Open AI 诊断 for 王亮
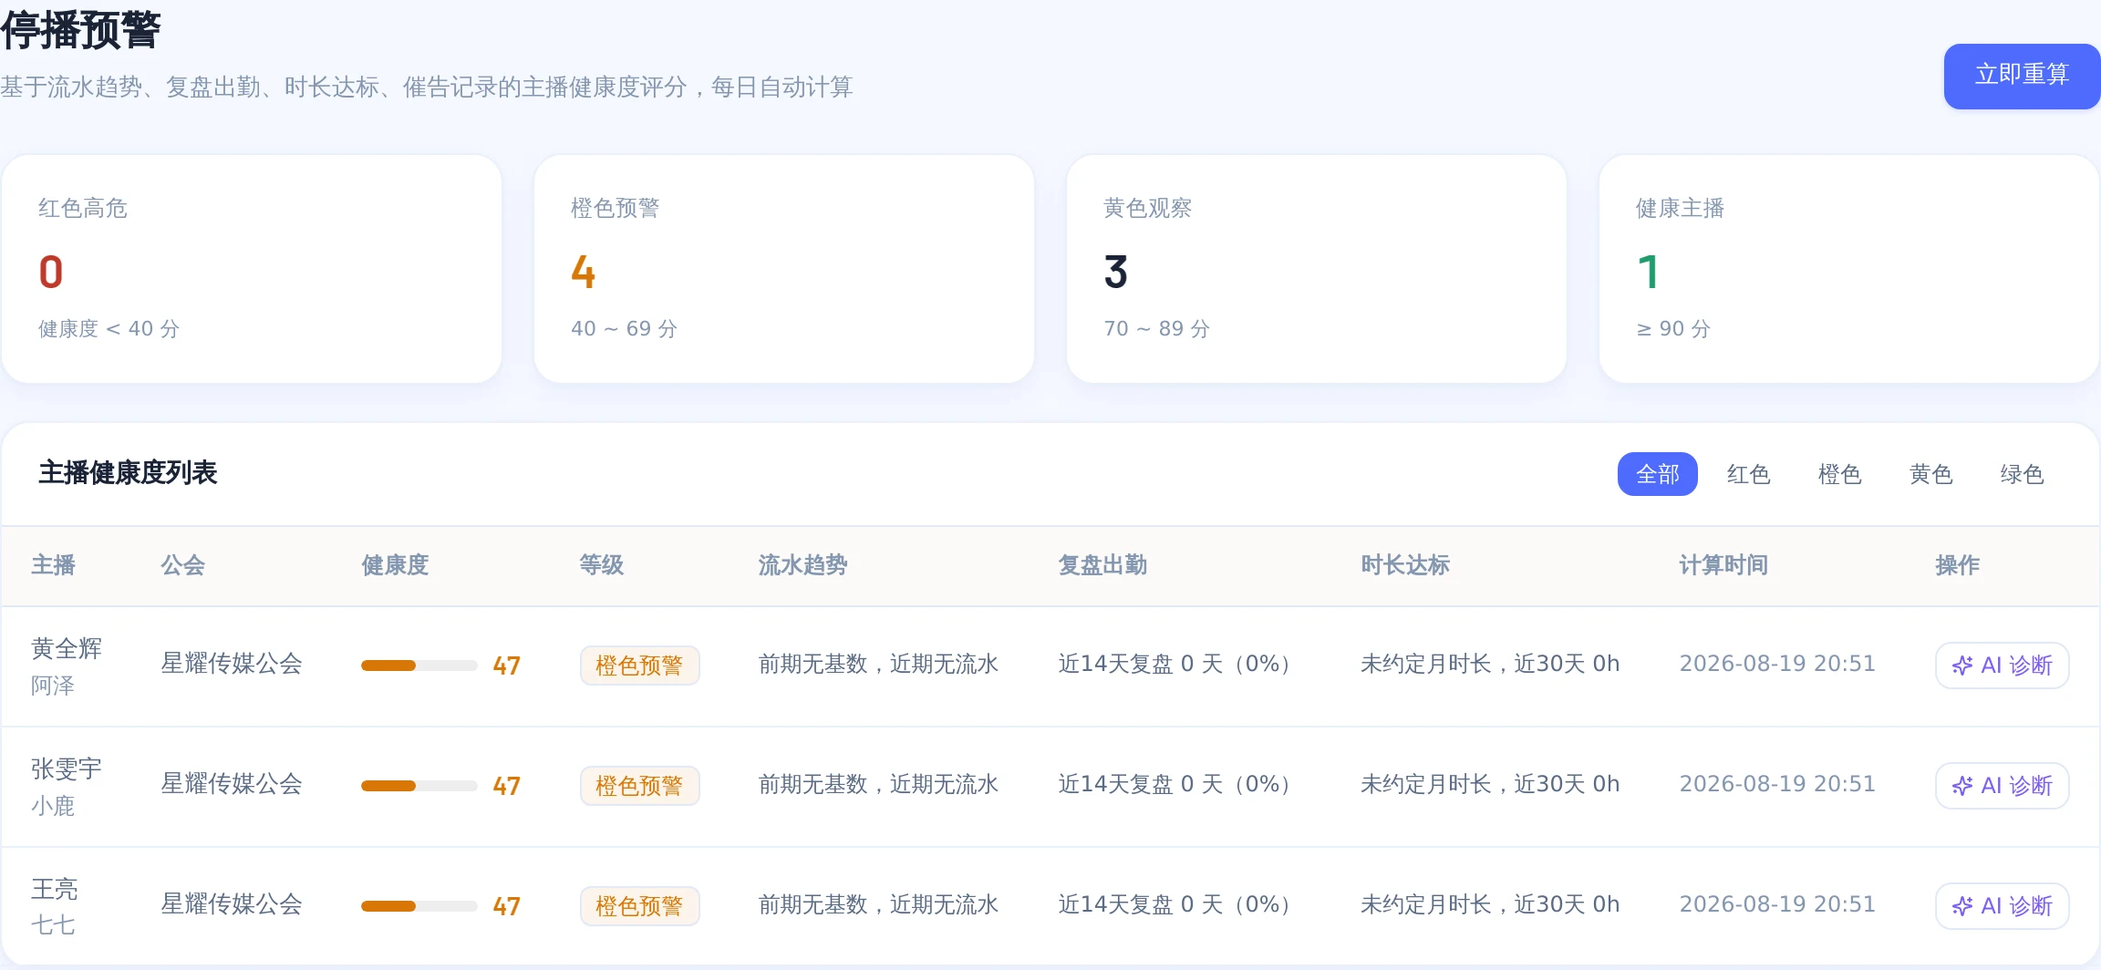This screenshot has height=970, width=2101. (2002, 906)
